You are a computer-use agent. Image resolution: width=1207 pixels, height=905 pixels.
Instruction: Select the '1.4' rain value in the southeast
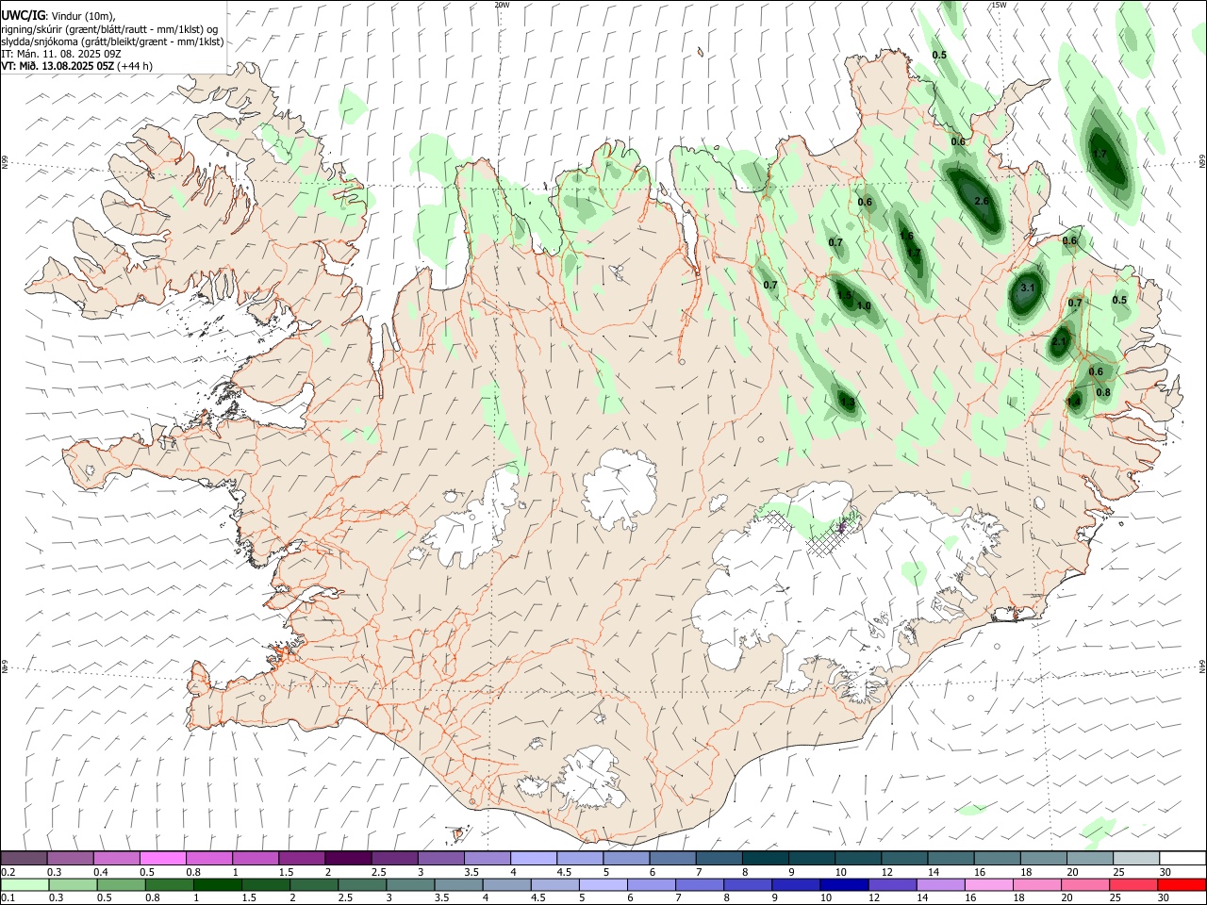(x=1074, y=403)
